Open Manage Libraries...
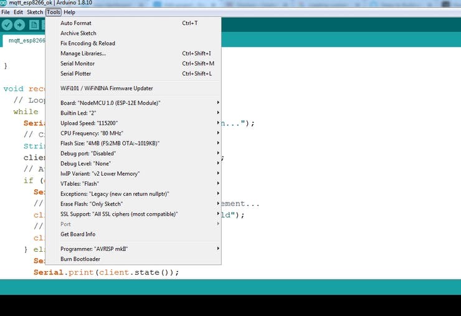 (133, 53)
